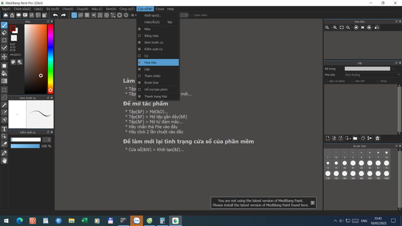Open the Bộ lọc(R) menu
402x226 pixels.
pos(53,9)
